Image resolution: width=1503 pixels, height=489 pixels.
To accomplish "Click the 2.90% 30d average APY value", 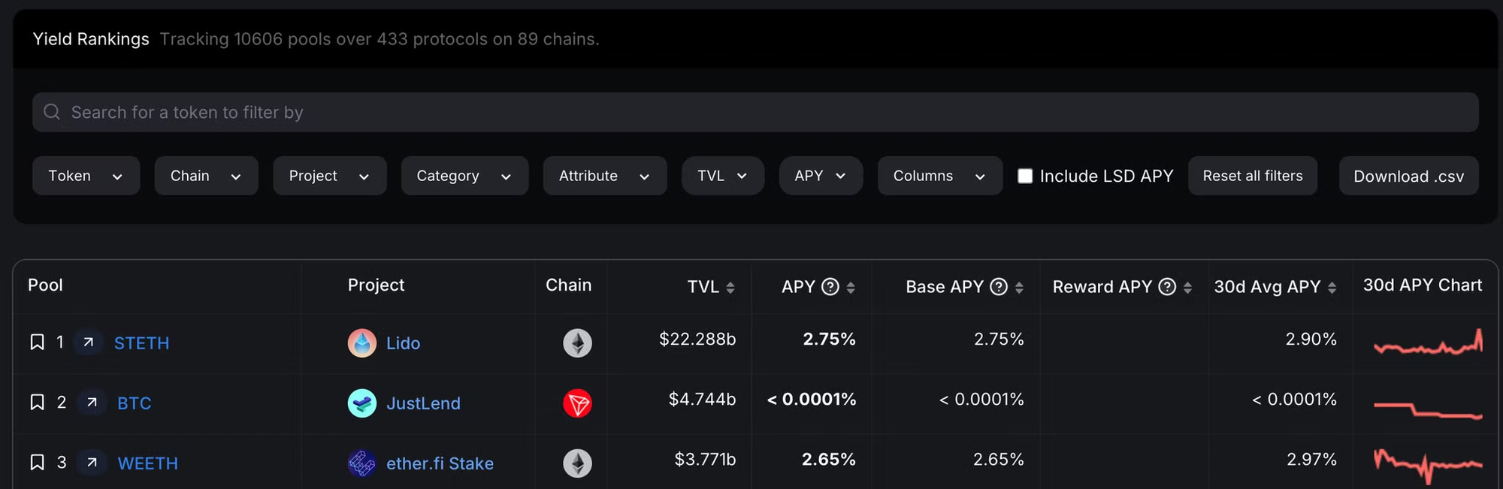I will [x=1311, y=339].
